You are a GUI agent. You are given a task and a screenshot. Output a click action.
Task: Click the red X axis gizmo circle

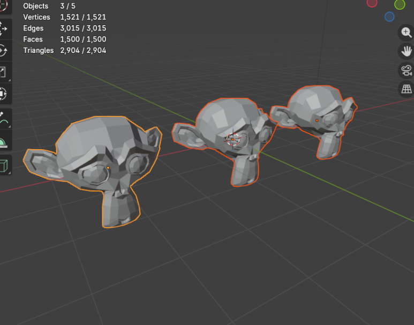point(372,3)
